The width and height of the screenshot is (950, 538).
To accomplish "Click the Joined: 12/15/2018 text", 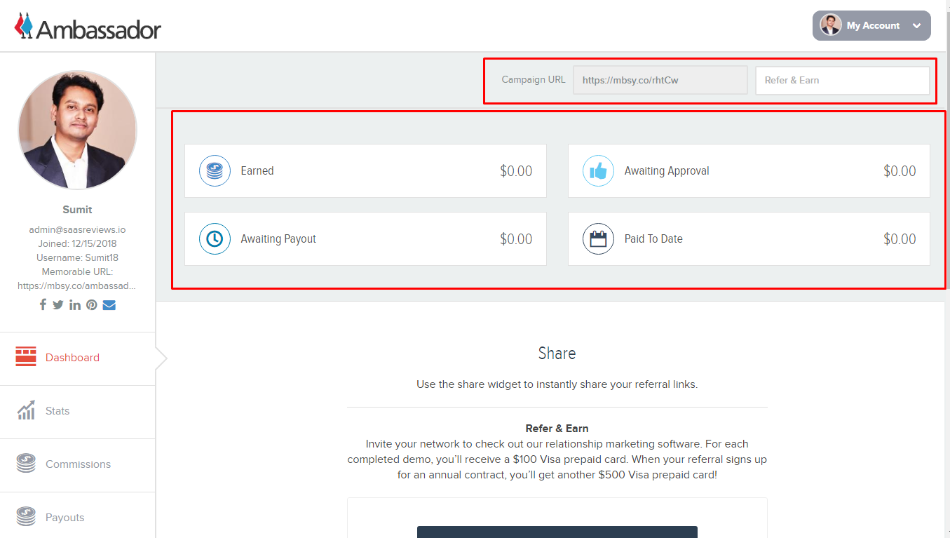I will click(x=77, y=243).
